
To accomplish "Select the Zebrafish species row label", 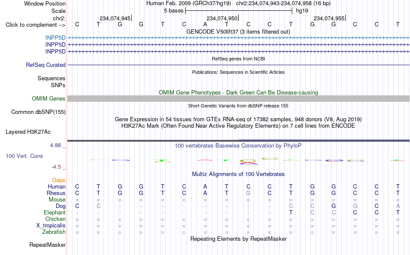I will [54, 232].
